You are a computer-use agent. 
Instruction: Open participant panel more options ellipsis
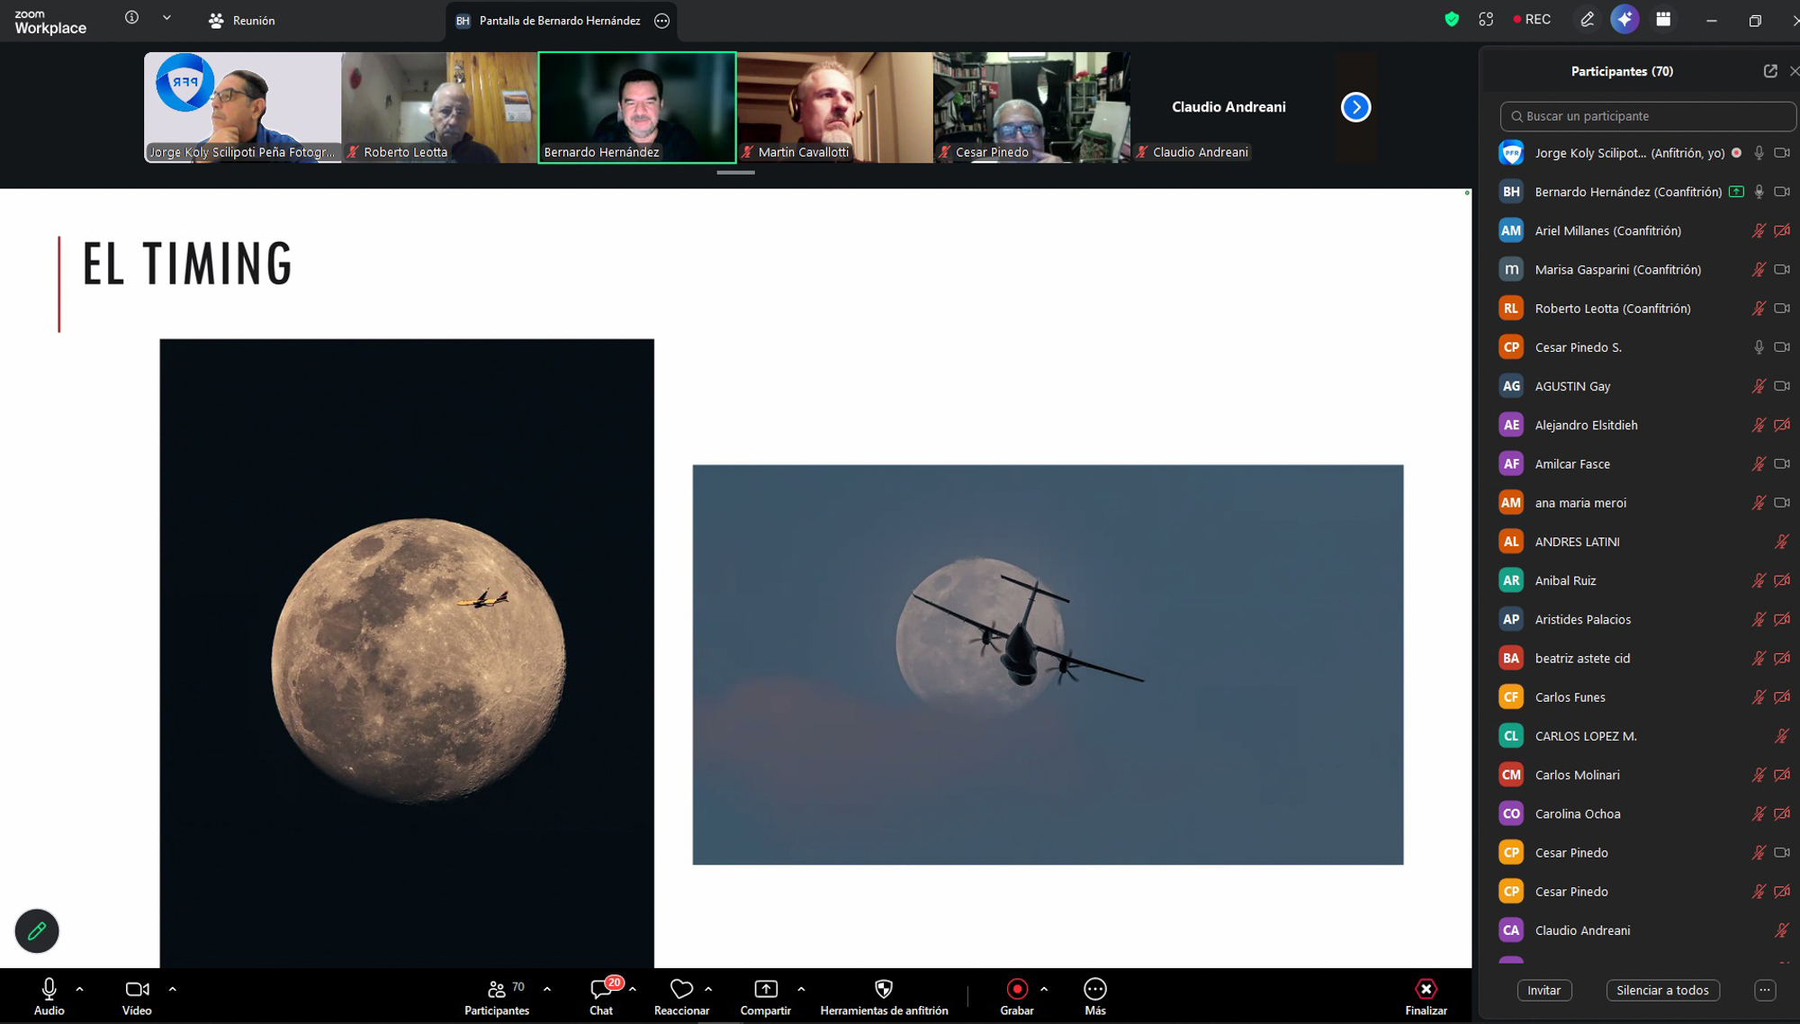(x=1765, y=990)
